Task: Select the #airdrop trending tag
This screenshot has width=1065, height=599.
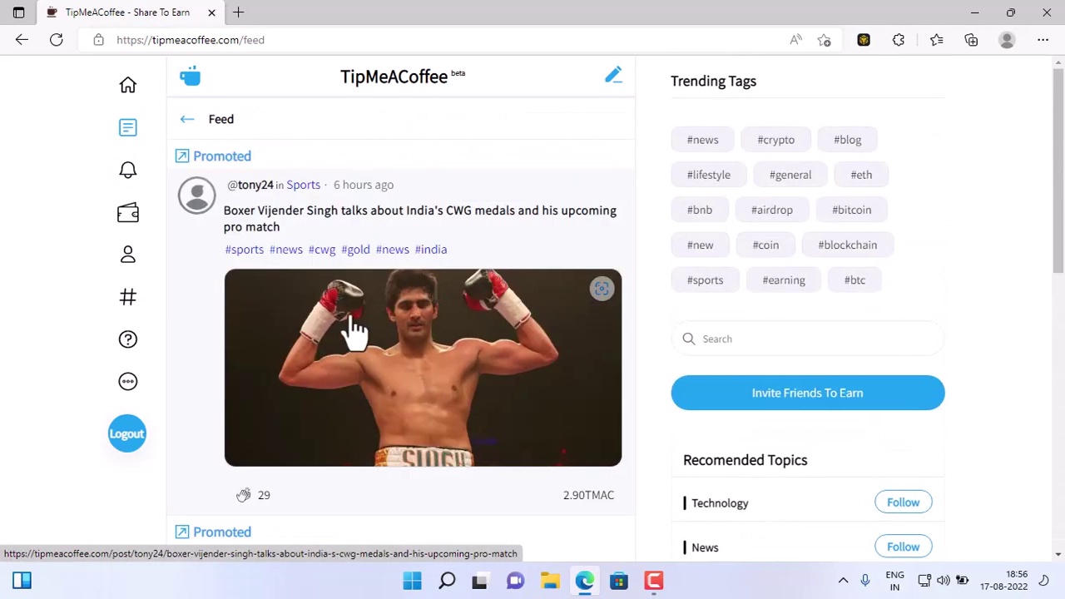Action: coord(772,210)
